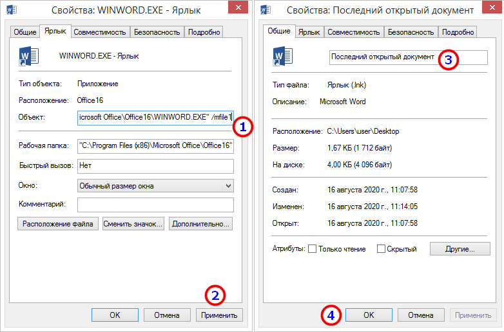The height and width of the screenshot is (332, 504).
Task: Close 'Последний открытый документ' properties window
Action: [x=492, y=7]
